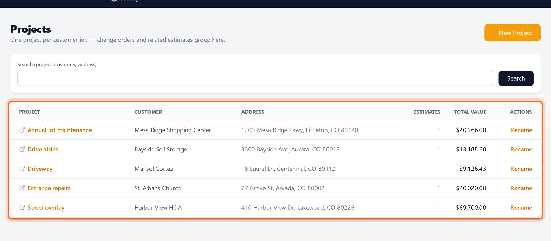Open the Driveway project link
This screenshot has width=551, height=241.
click(x=40, y=169)
